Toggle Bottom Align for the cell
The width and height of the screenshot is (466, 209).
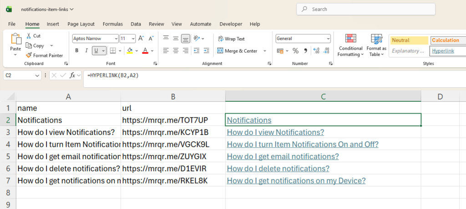tap(186, 38)
